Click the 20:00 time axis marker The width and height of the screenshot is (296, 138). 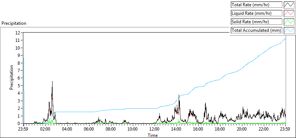click(242, 129)
